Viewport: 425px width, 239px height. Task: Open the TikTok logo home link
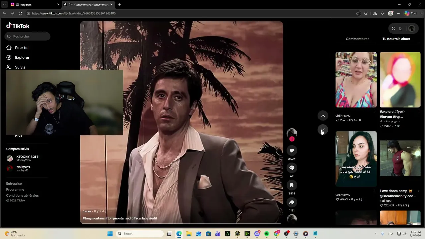point(18,26)
